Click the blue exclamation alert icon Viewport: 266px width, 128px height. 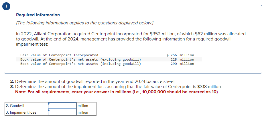(6, 7)
